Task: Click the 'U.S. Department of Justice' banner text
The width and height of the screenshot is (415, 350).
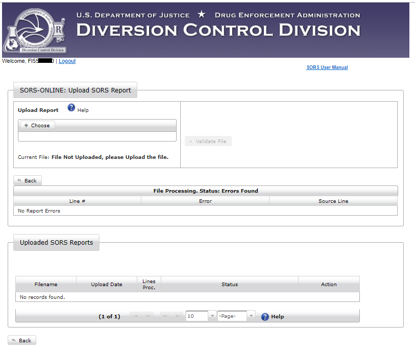Action: pos(133,15)
